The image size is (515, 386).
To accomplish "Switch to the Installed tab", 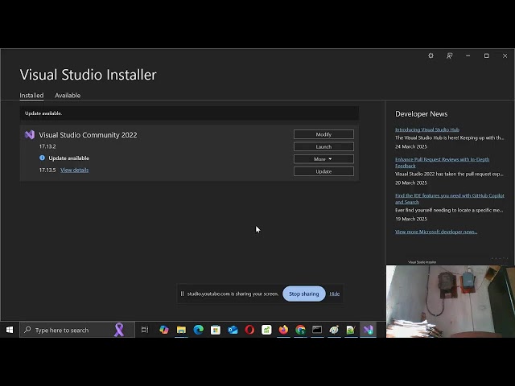I will [x=31, y=95].
